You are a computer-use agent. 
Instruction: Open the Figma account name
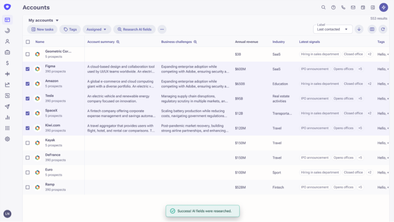(x=50, y=66)
